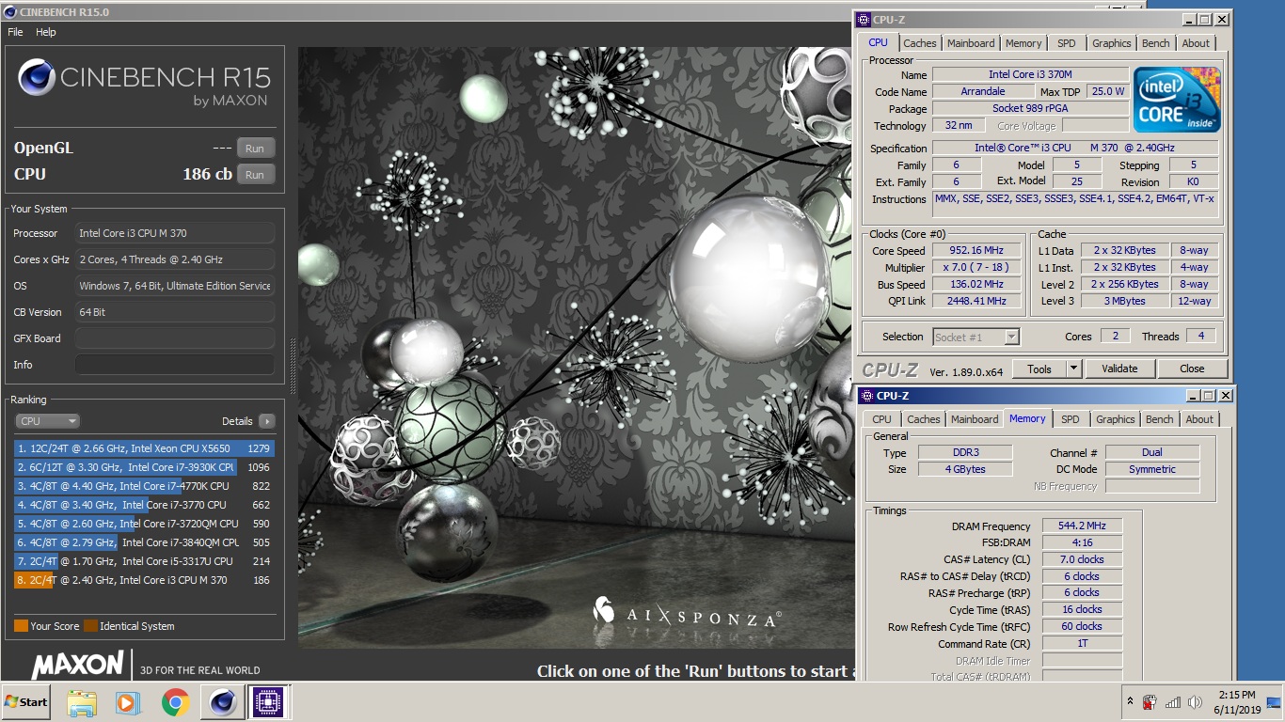Click the Validate button in CPU-Z
1285x722 pixels.
point(1119,369)
